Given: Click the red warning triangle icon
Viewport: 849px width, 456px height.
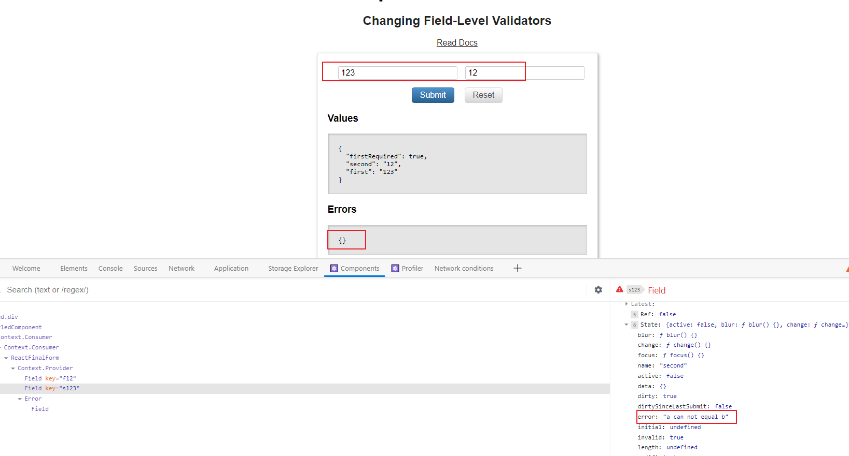Looking at the screenshot, I should (619, 289).
